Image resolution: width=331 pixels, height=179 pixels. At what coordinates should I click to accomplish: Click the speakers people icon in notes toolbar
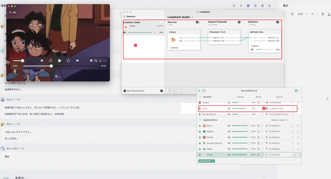(270, 6)
